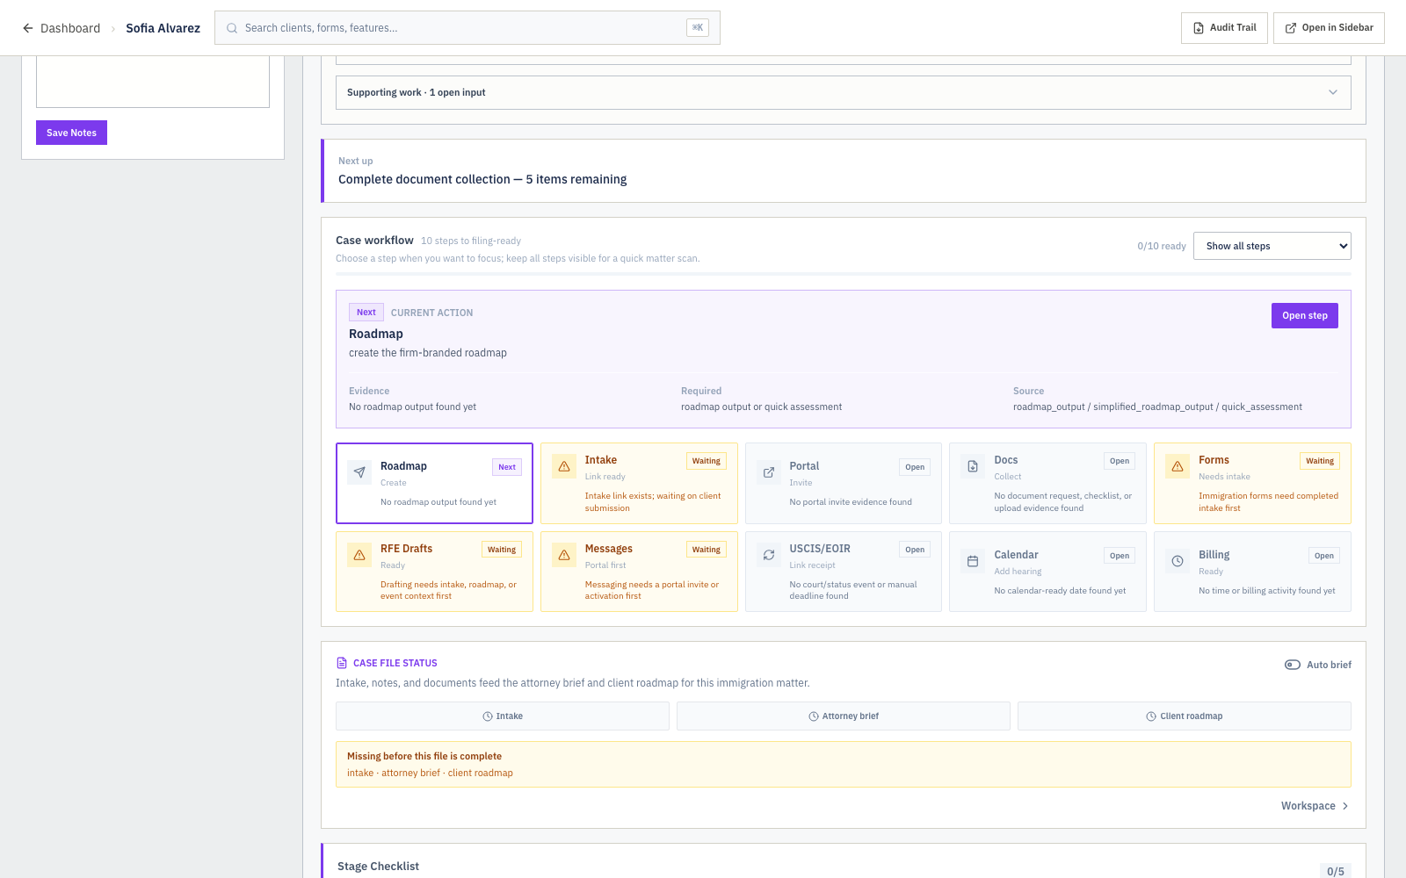Click the Open in Sidebar external-link icon
Image resolution: width=1406 pixels, height=878 pixels.
coord(1291,28)
